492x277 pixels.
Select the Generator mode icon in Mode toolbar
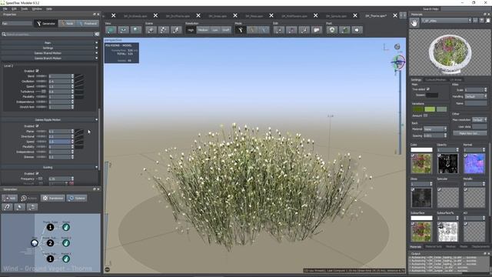click(241, 30)
